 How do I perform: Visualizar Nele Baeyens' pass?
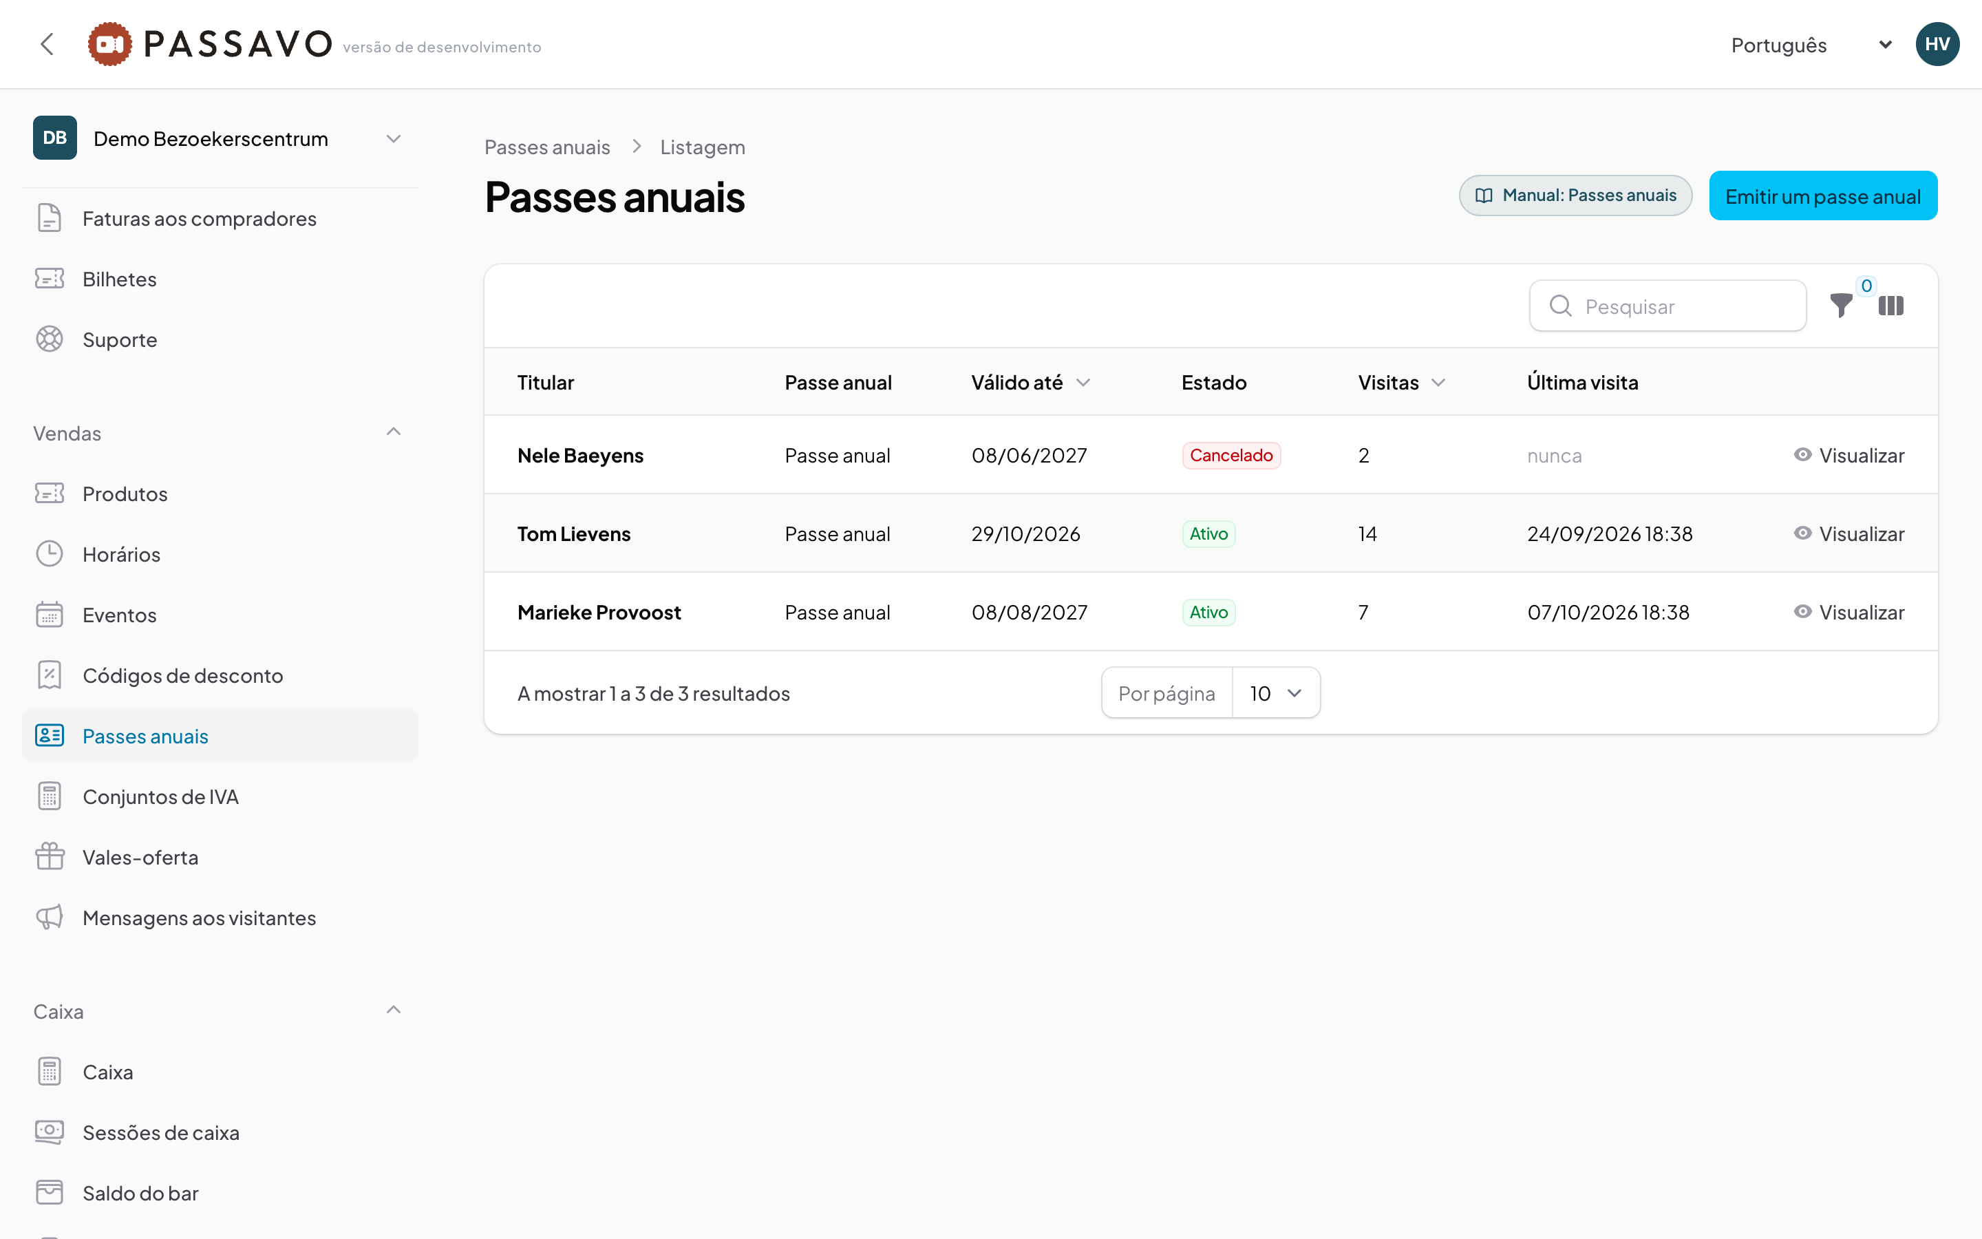(1849, 455)
